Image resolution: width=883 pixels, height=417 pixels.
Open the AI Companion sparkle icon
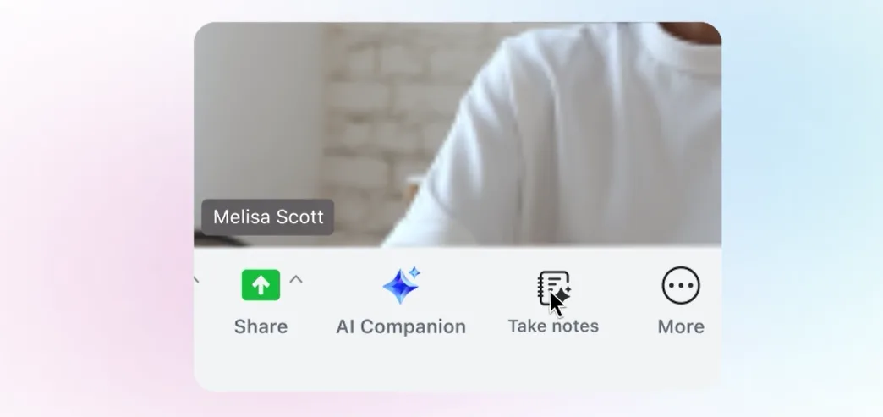click(x=402, y=285)
